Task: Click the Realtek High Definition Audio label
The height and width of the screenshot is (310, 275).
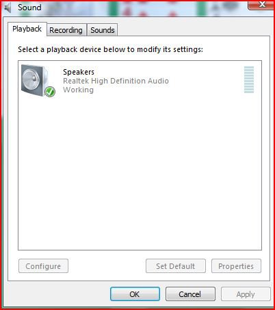Action: click(x=116, y=81)
